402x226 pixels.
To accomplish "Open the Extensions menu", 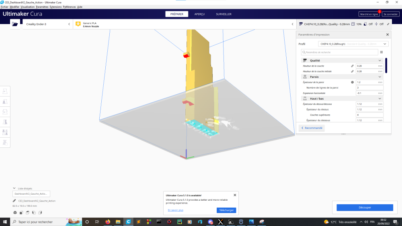I will pos(55,7).
